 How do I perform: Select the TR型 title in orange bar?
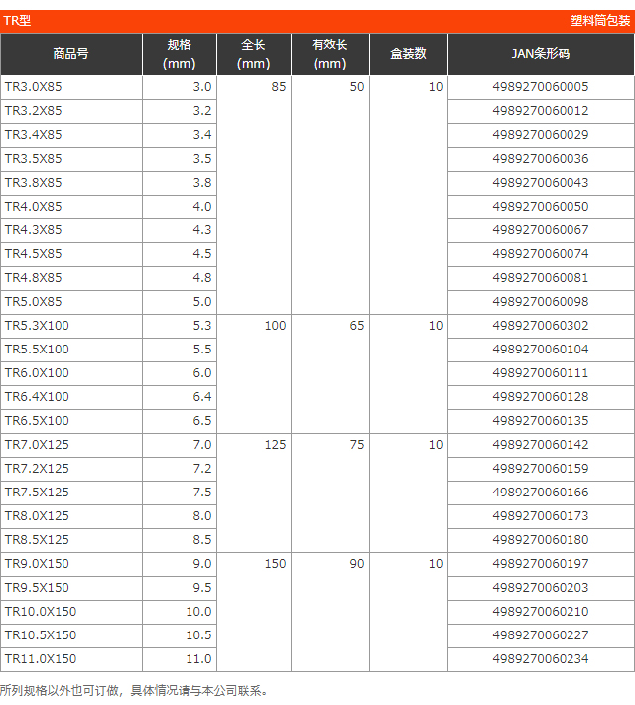click(18, 20)
